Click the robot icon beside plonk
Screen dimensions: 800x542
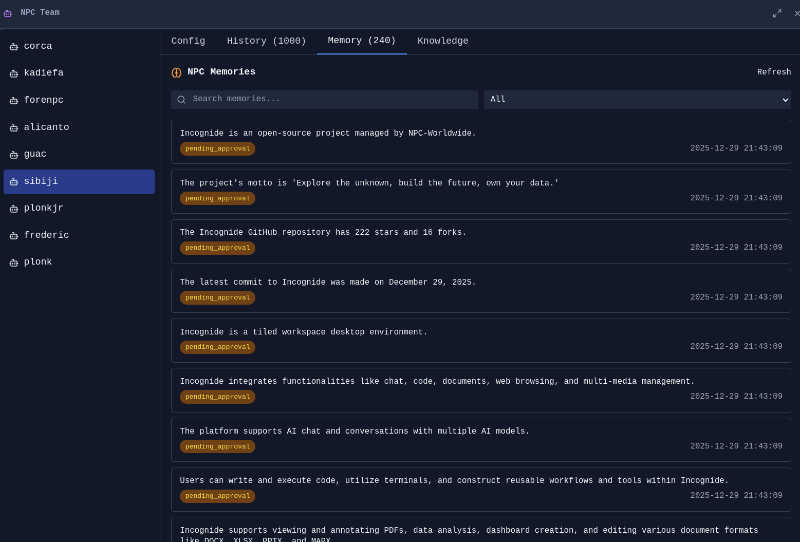click(x=14, y=263)
